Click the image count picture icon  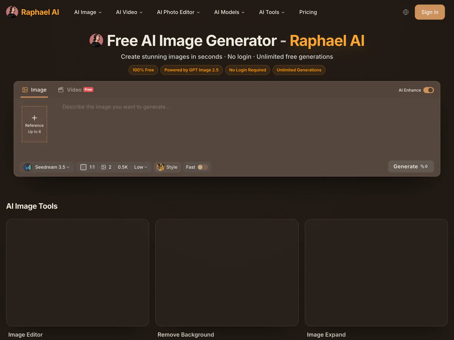104,167
